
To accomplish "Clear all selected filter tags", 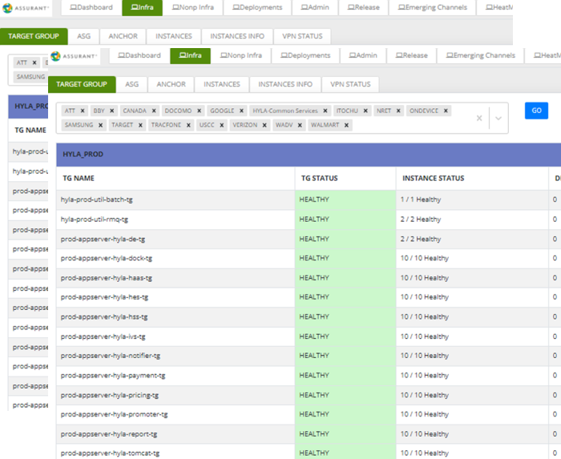I will 479,118.
